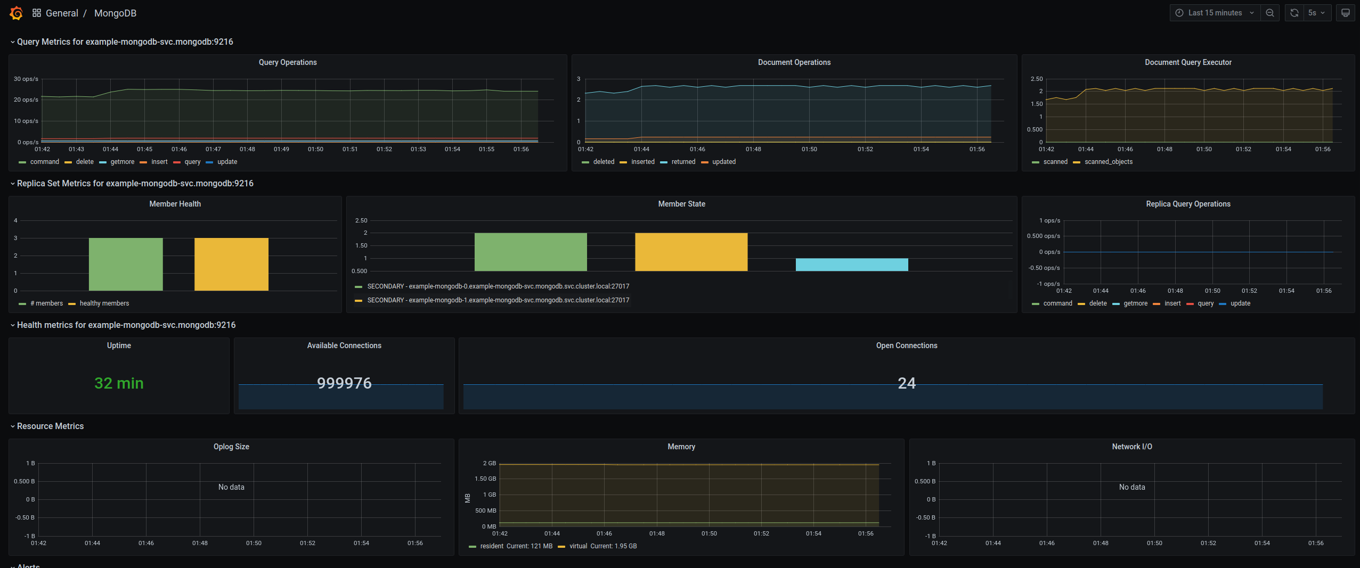Toggle scanned_objects series in Document Query Executor
The image size is (1360, 568).
[1108, 162]
